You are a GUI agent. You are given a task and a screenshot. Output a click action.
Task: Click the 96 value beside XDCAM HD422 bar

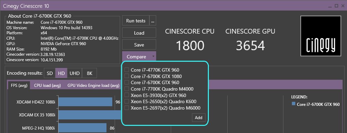click(118, 102)
